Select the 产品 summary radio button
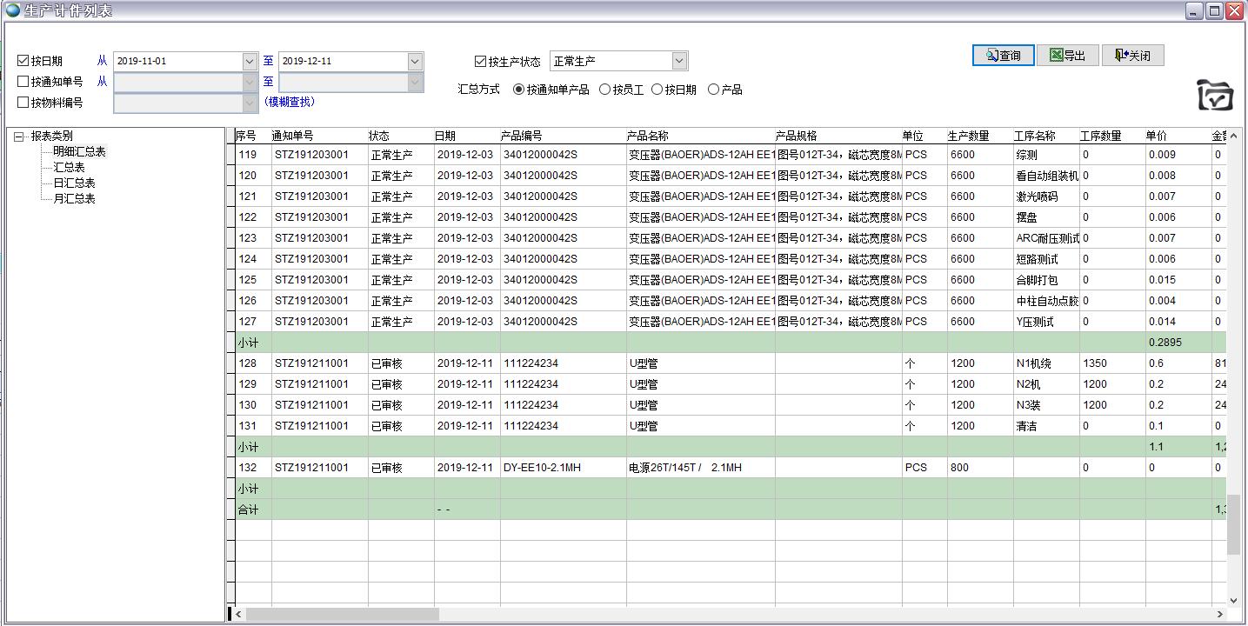This screenshot has height=626, width=1248. 714,90
